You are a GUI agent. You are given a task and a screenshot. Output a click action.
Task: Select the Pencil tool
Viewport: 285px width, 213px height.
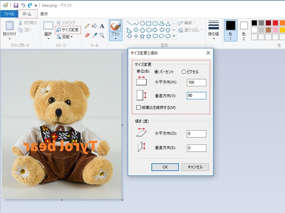[87, 26]
